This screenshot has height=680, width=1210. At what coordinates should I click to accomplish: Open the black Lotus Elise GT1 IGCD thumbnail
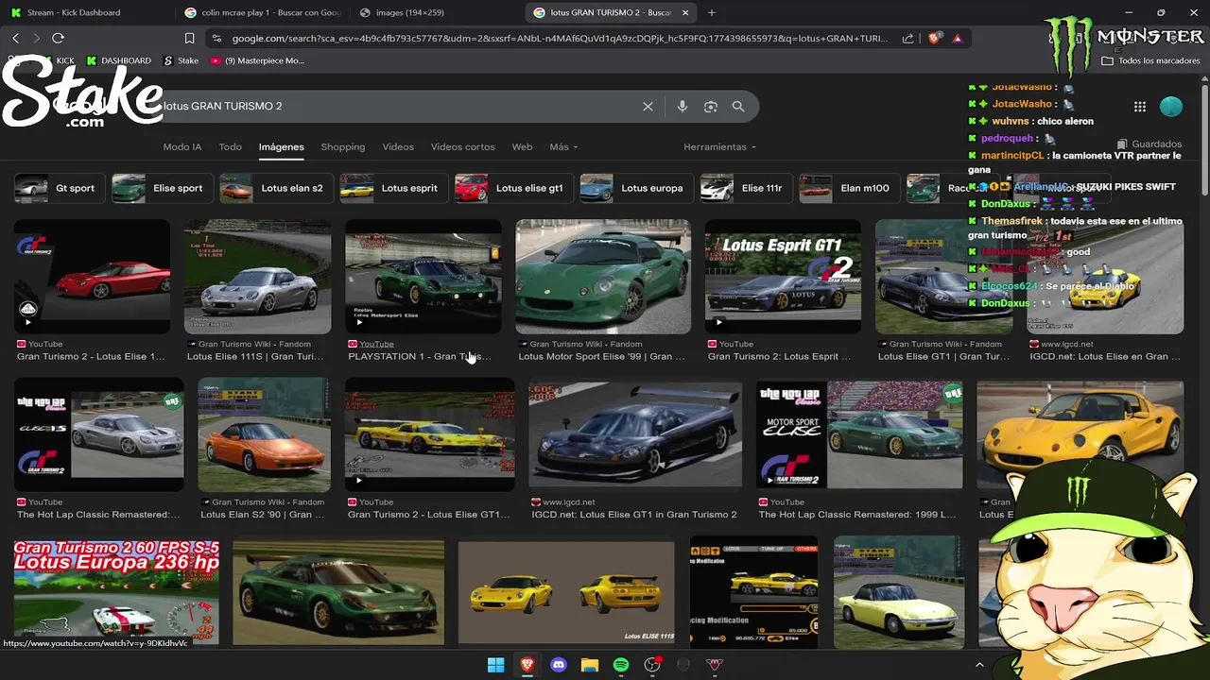pyautogui.click(x=635, y=434)
